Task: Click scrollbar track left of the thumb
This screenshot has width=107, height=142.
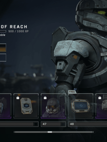Action: [x=31, y=132]
